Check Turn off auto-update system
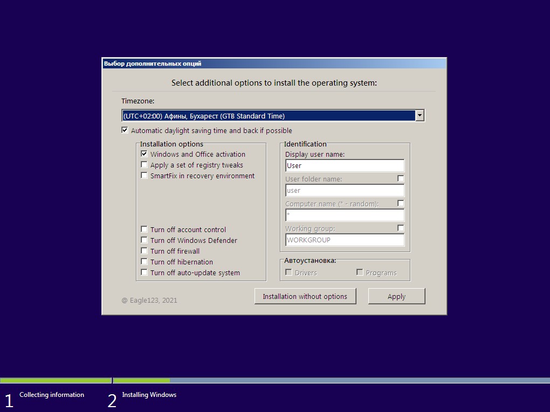 coord(144,272)
